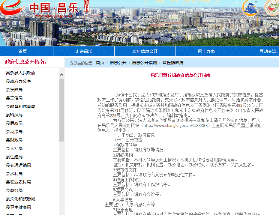Open 县政府办公室 from the sidebar

pos(19,81)
